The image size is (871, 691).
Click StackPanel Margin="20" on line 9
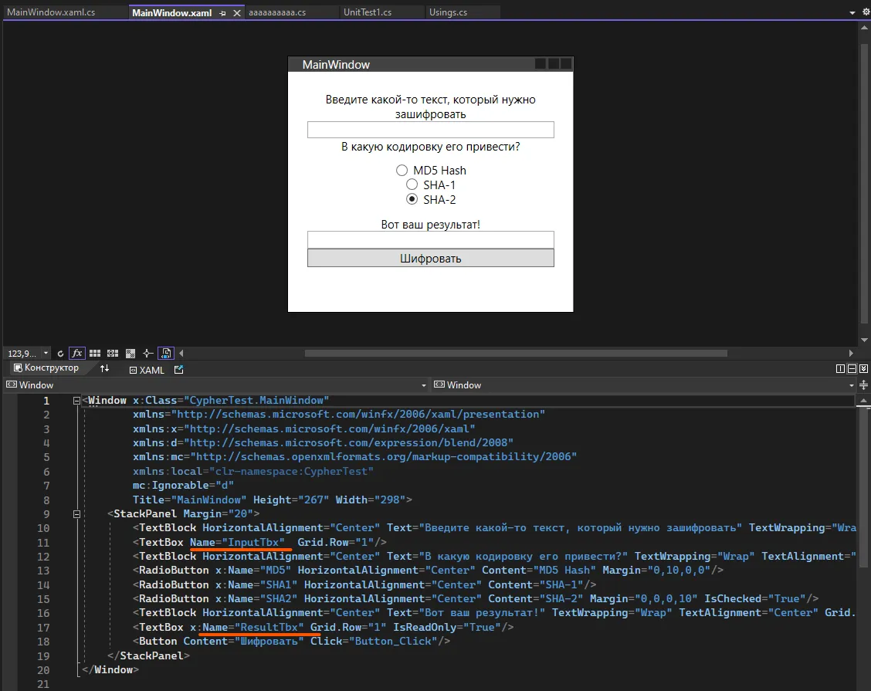(183, 513)
